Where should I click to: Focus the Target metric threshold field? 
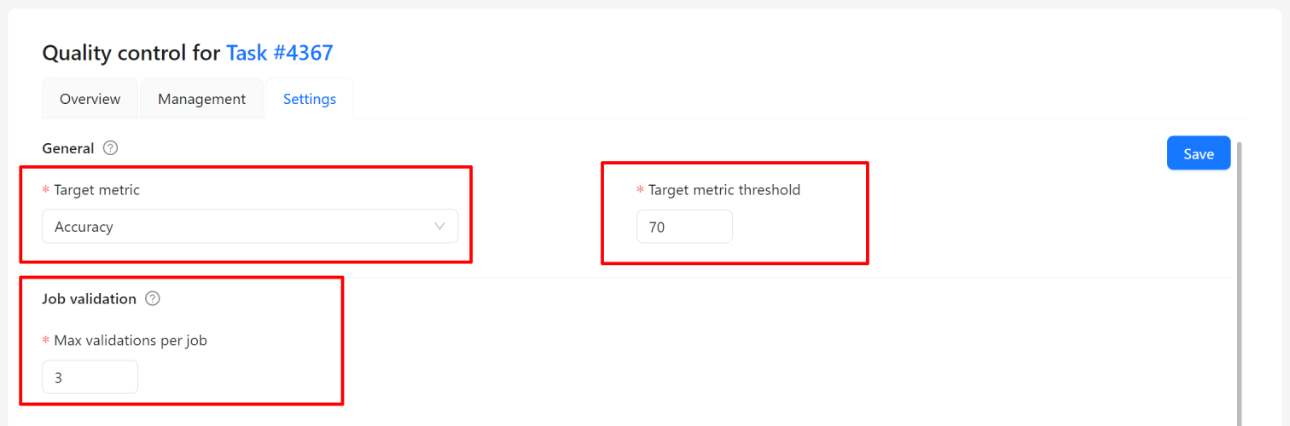[683, 227]
